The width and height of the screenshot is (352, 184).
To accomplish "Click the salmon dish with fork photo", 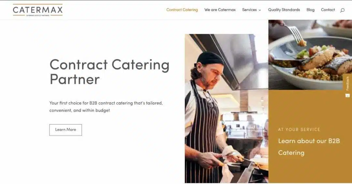I will tap(310, 55).
